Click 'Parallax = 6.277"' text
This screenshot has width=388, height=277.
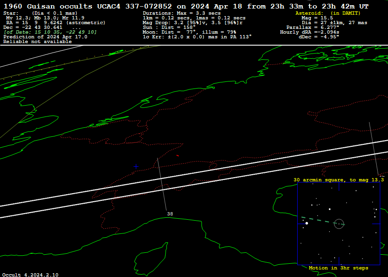coord(313,27)
